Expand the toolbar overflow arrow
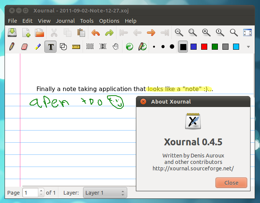The width and height of the screenshot is (260, 203). 248,47
